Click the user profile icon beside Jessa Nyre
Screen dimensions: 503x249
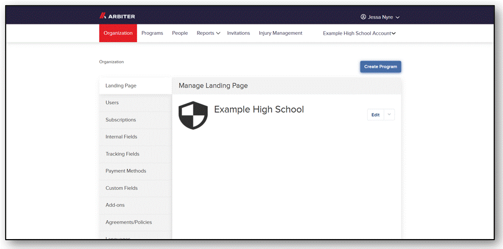pos(363,17)
